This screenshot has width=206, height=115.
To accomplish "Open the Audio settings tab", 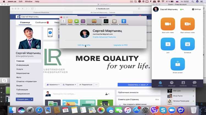I will click(70, 22).
